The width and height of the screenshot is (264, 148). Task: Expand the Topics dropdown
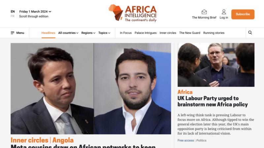pyautogui.click(x=104, y=33)
